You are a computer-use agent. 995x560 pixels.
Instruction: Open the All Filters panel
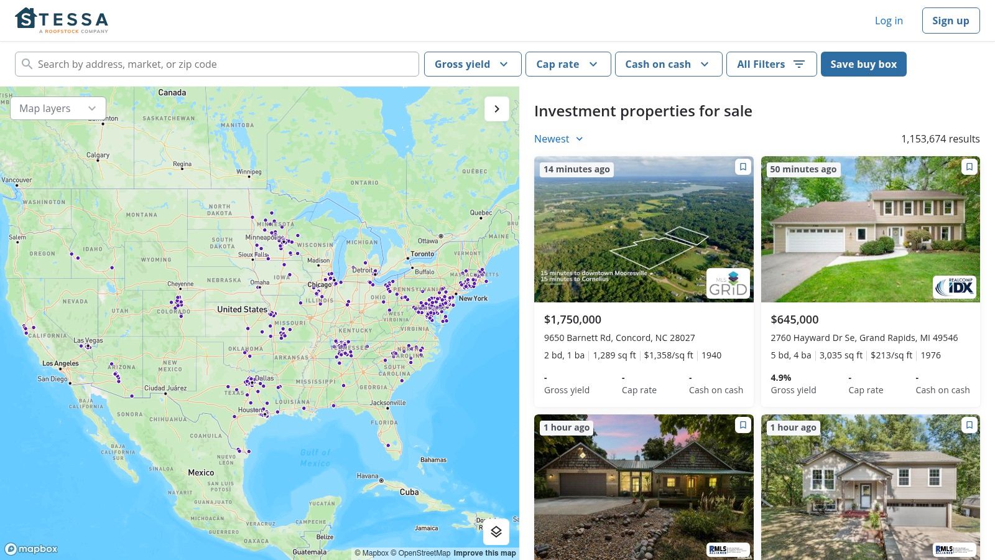tap(771, 64)
